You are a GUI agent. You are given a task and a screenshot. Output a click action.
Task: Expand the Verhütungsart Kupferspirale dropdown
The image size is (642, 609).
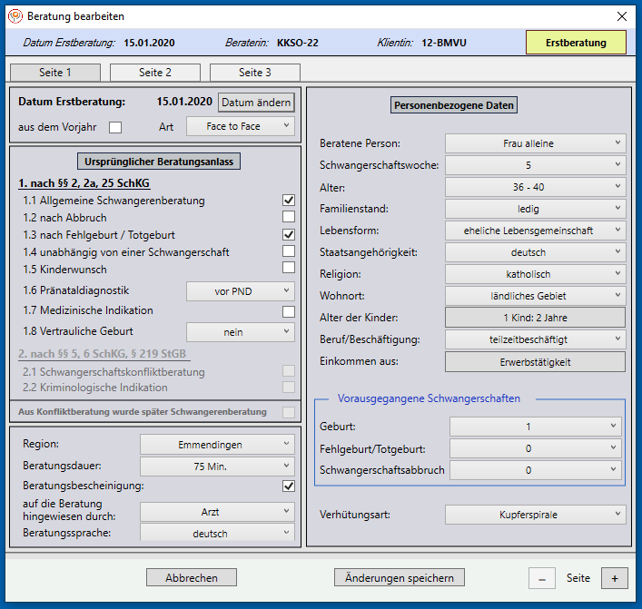coord(535,515)
